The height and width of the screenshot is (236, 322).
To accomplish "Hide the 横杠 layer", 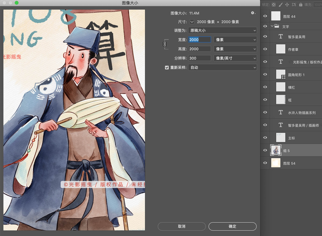I will click(x=265, y=87).
